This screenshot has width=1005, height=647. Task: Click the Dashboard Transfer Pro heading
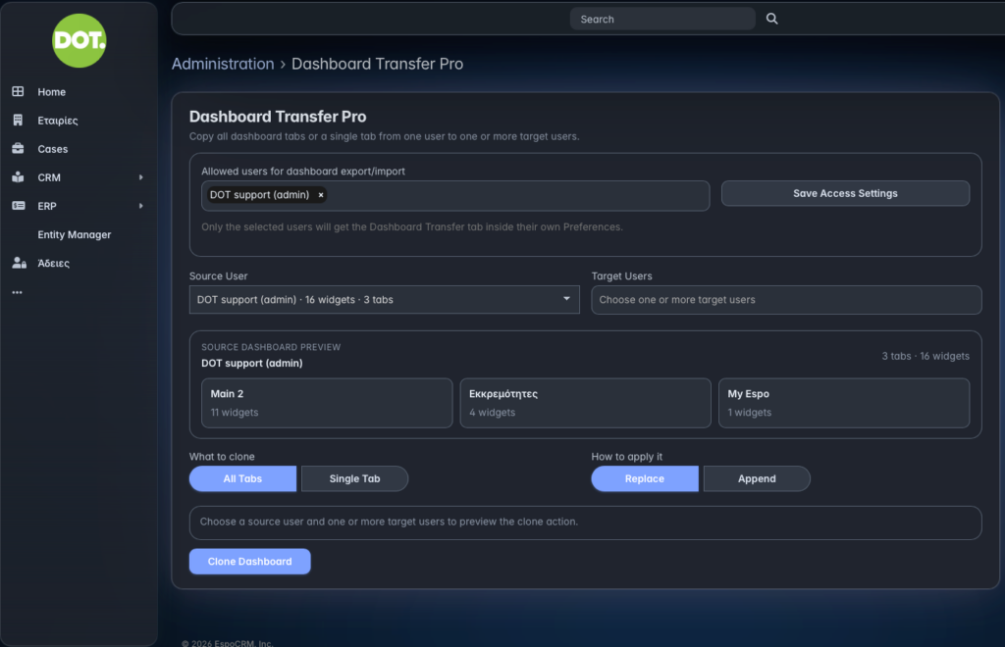pos(278,117)
